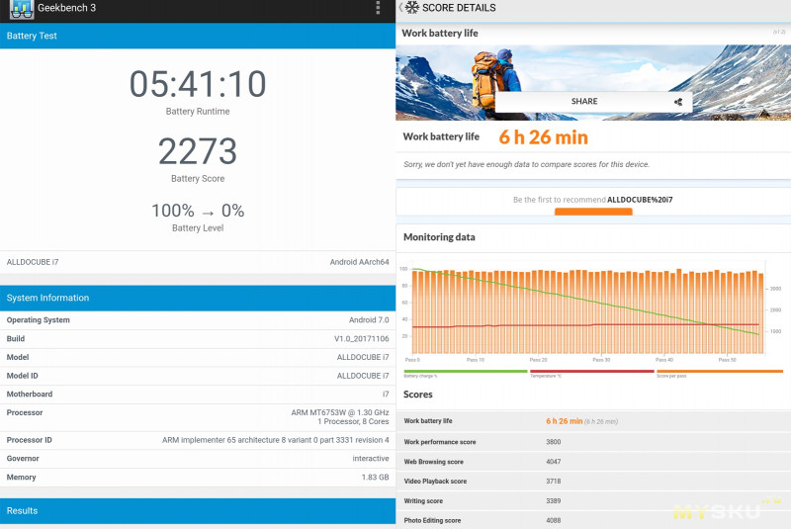Image resolution: width=791 pixels, height=529 pixels.
Task: Select the 05:41:10 battery runtime value
Action: 198,84
